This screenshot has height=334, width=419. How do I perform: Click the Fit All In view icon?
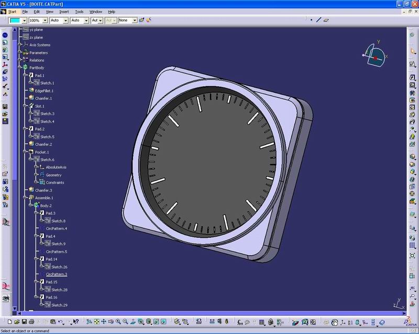point(97,322)
